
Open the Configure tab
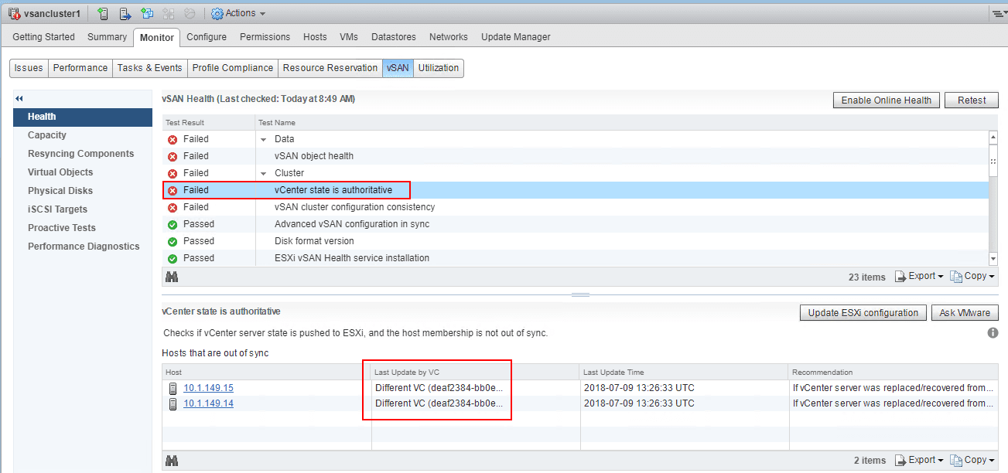click(x=207, y=37)
